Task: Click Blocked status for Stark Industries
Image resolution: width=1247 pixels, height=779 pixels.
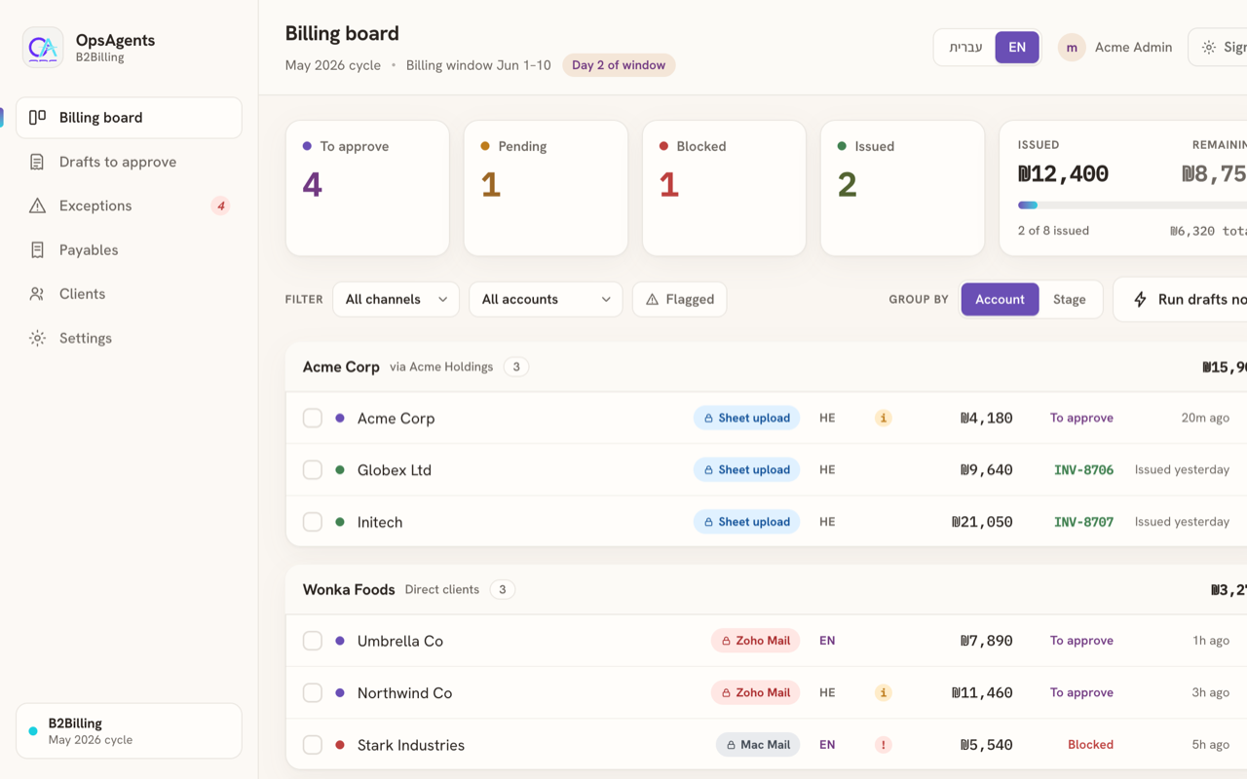Action: tap(1090, 745)
